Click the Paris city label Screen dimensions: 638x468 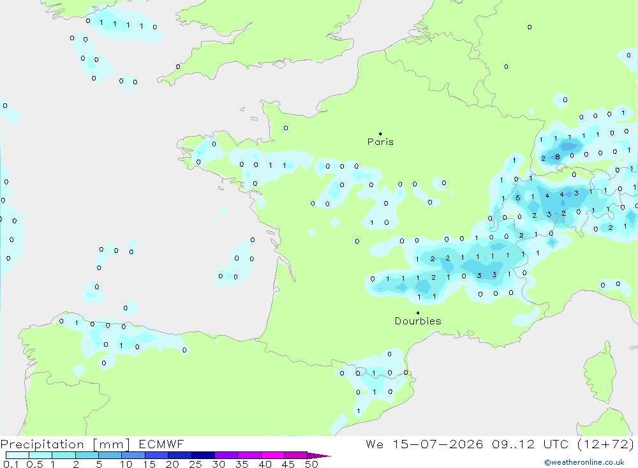[380, 142]
